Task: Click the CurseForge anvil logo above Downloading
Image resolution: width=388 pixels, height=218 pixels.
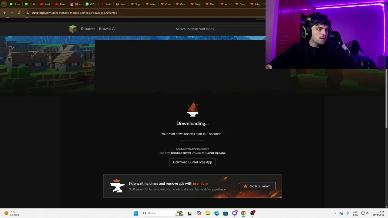Action: click(192, 109)
